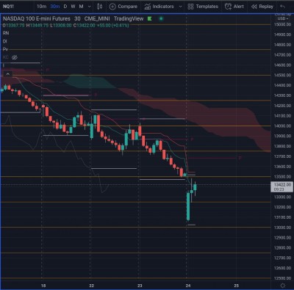The width and height of the screenshot is (294, 290).
Task: Click the NASDAQ 100 E-mini Futures title
Action: tap(37, 18)
